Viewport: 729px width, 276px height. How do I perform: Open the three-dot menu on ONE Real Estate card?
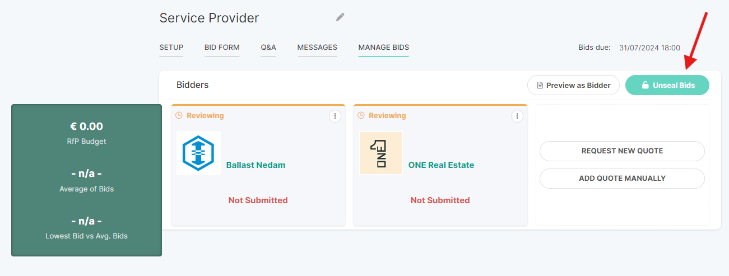click(517, 116)
